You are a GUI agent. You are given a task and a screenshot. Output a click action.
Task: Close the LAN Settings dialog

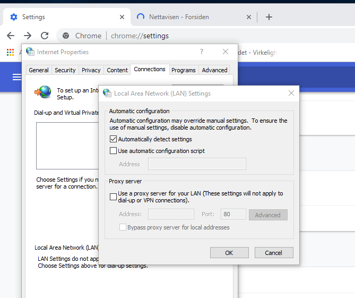291,93
